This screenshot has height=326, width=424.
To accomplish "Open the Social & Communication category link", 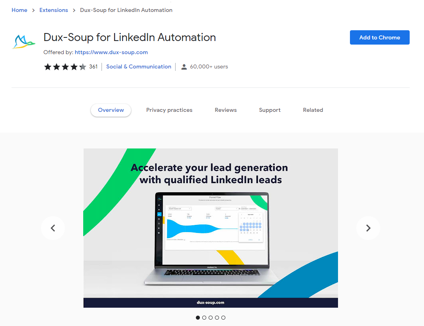I will coord(139,66).
